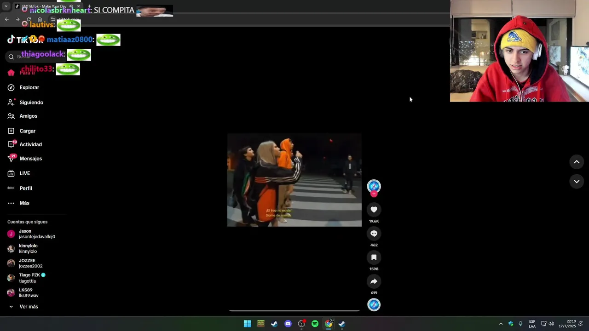Open the notification bell in the tray
The width and height of the screenshot is (589, 331).
click(x=581, y=324)
